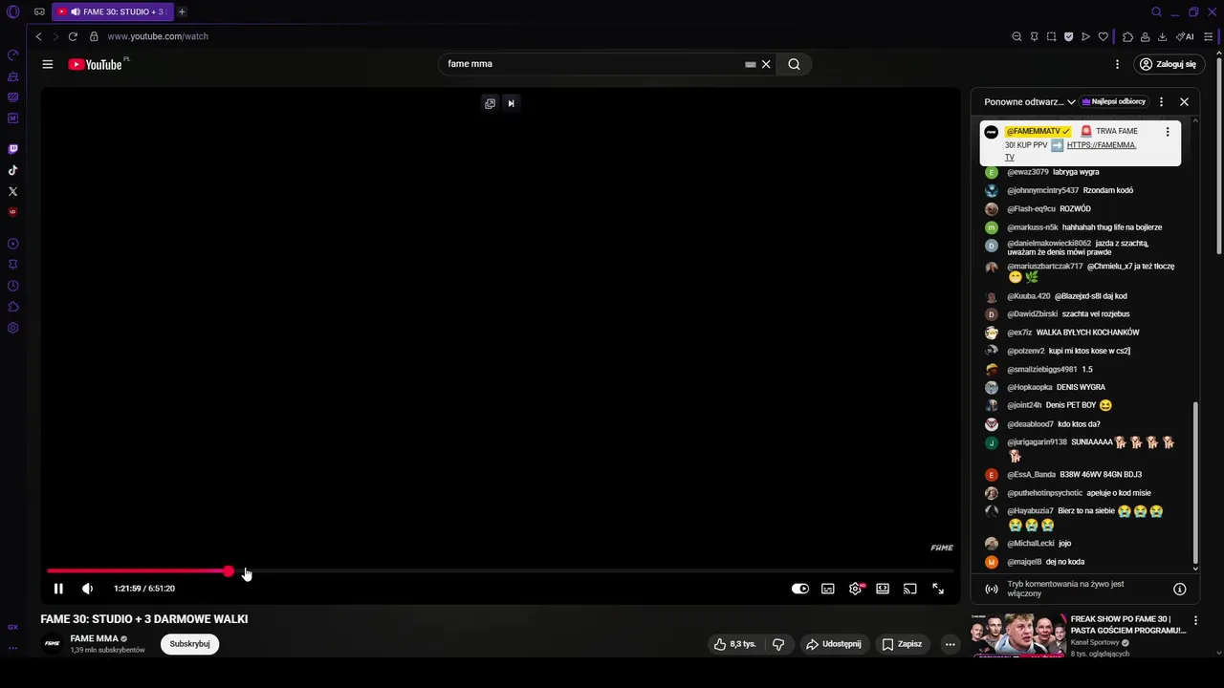Viewport: 1224px width, 688px height.
Task: Open the sidebar player icon
Action: pyautogui.click(x=13, y=244)
